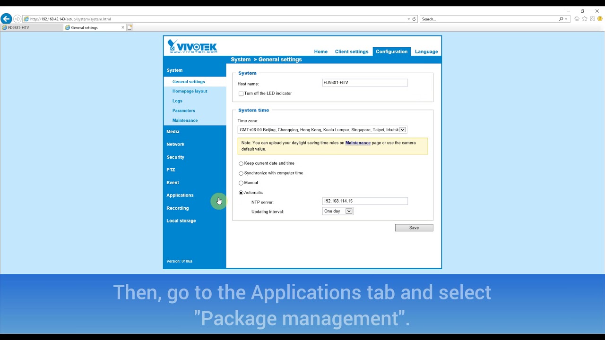This screenshot has width=605, height=340.
Task: Open the Client settings tab
Action: coord(352,51)
